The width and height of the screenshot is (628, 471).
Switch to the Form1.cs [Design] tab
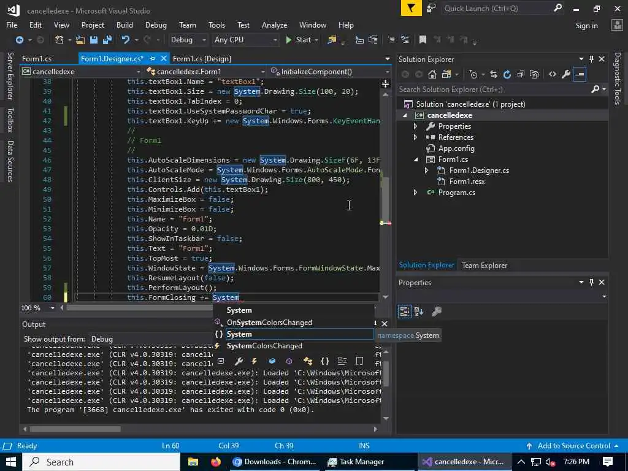202,59
